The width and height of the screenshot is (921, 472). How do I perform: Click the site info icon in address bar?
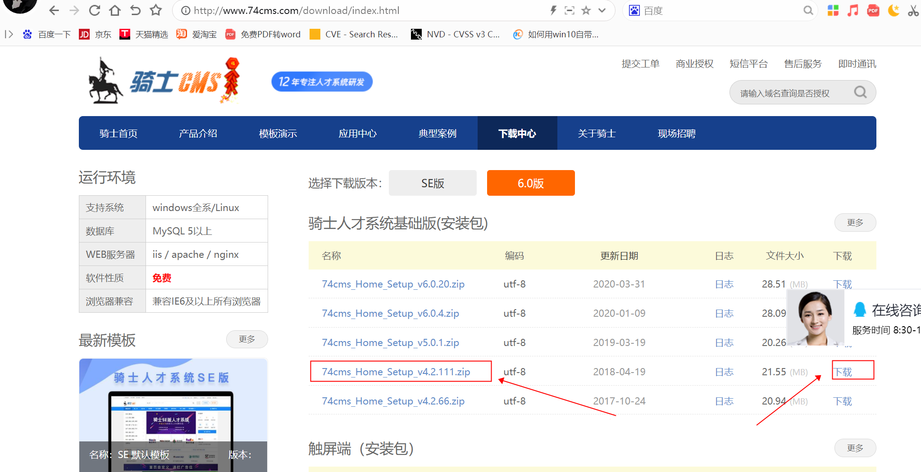coord(186,10)
